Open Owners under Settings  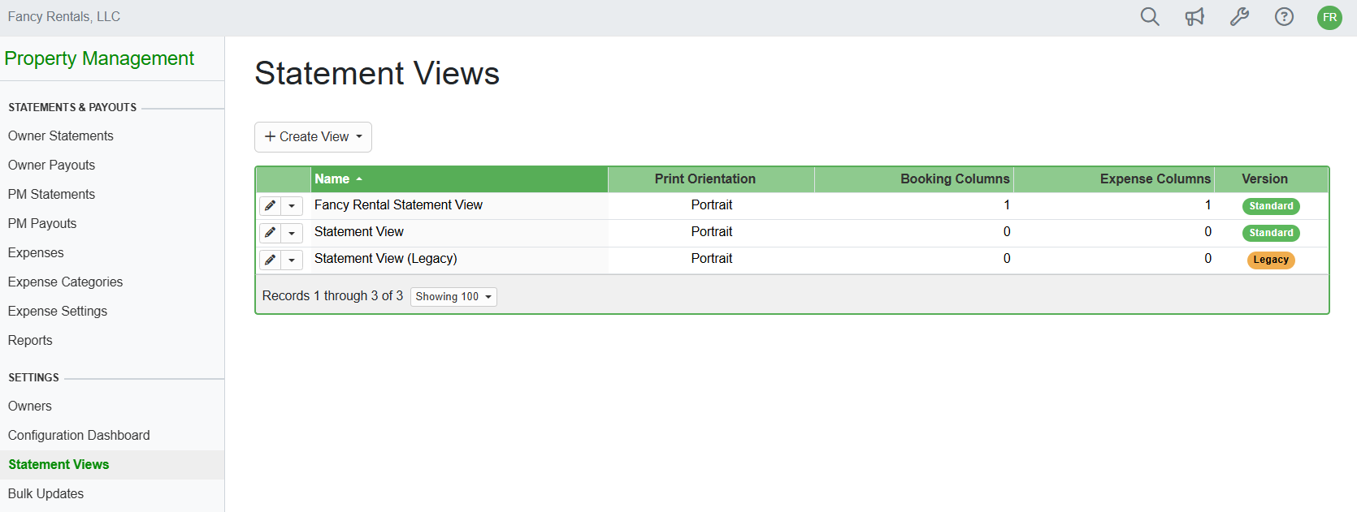(30, 407)
